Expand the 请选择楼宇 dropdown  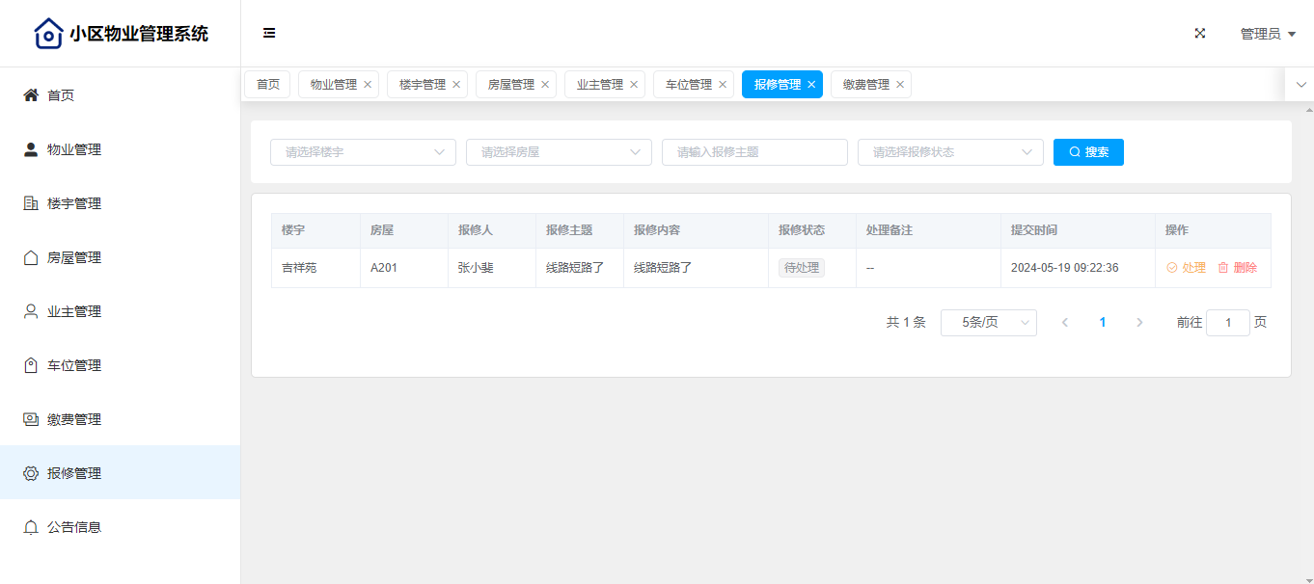363,152
